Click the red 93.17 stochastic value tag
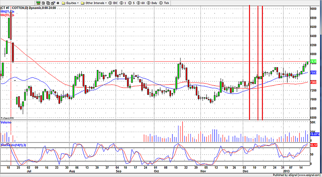The image size is (322, 177). (x=313, y=145)
